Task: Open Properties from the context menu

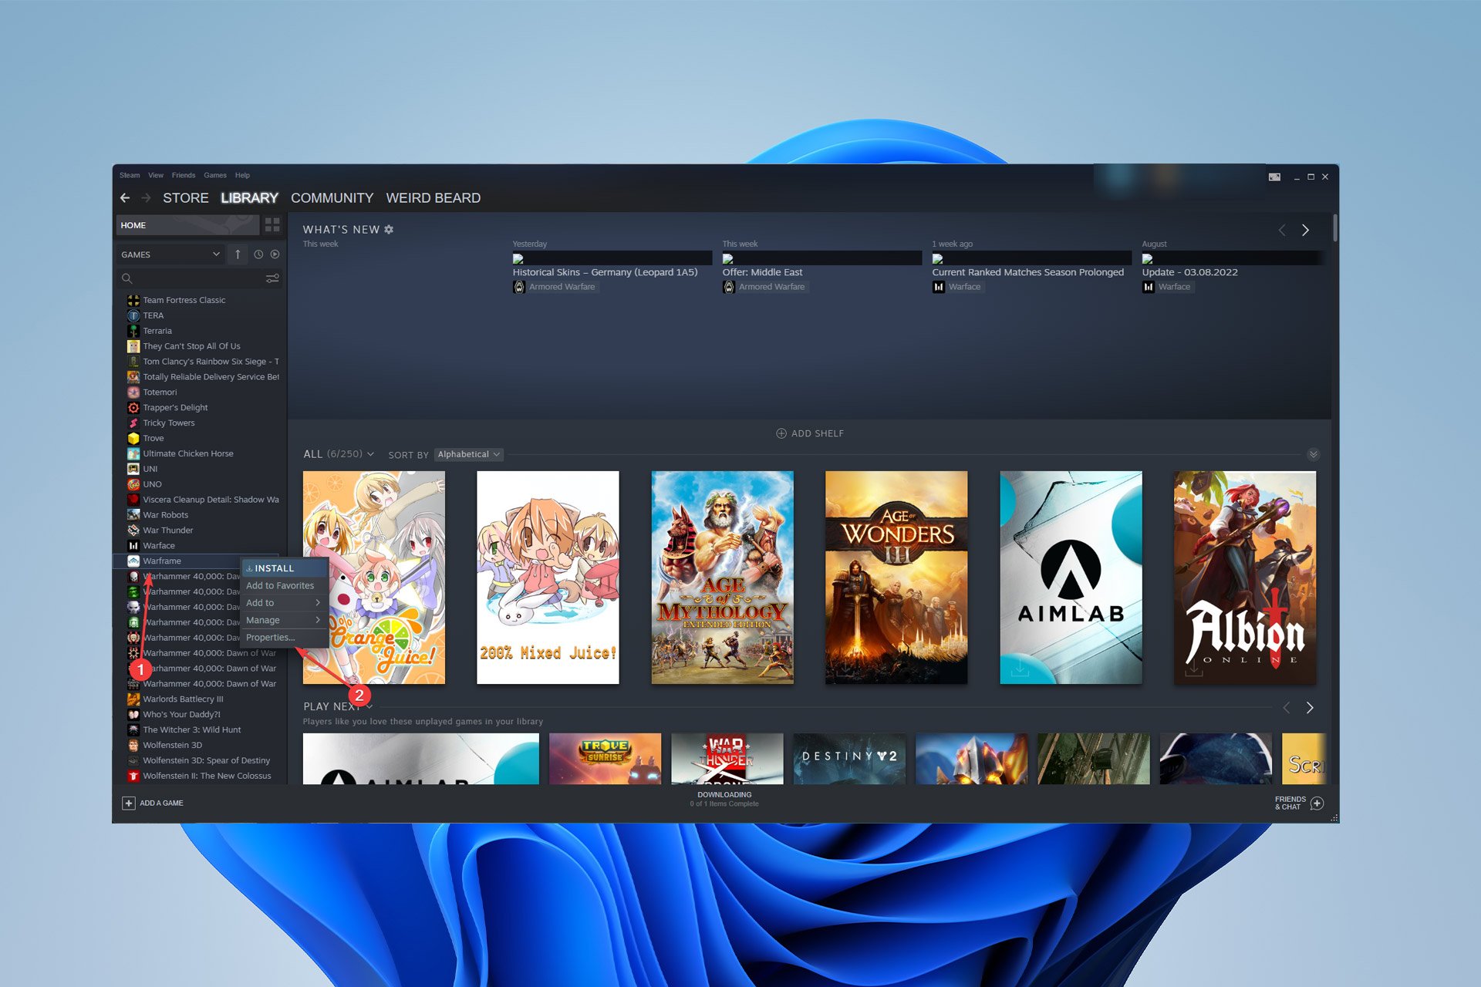Action: [x=283, y=638]
